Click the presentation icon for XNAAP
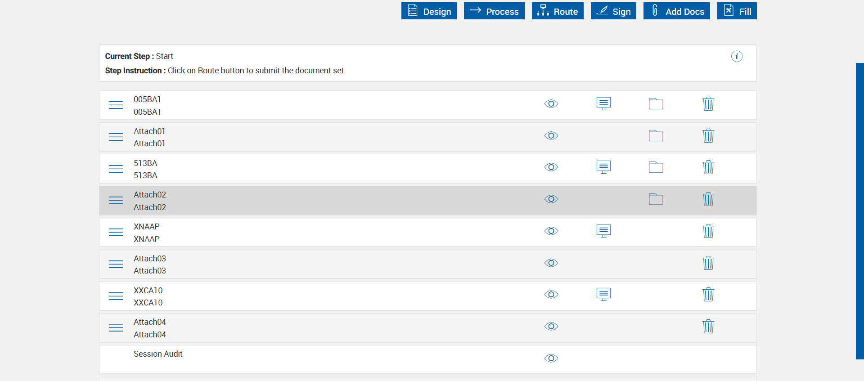Screen dimensions: 864x381 coord(603,231)
